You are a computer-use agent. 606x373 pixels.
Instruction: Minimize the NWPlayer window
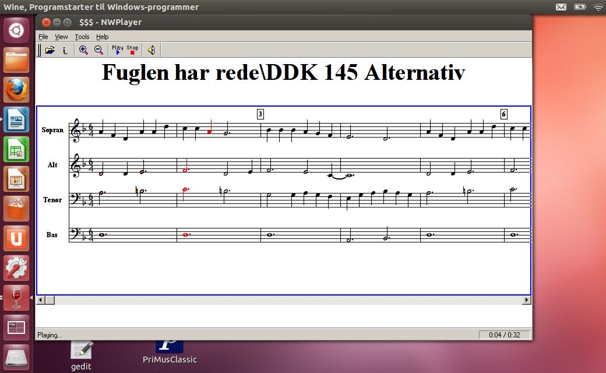tap(57, 22)
